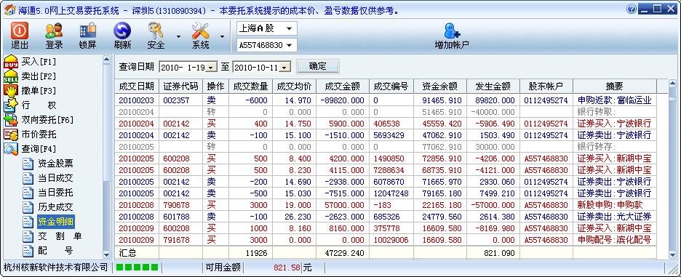Click cell 成交编号 406538
This screenshot has height=277, width=681.
[391, 124]
